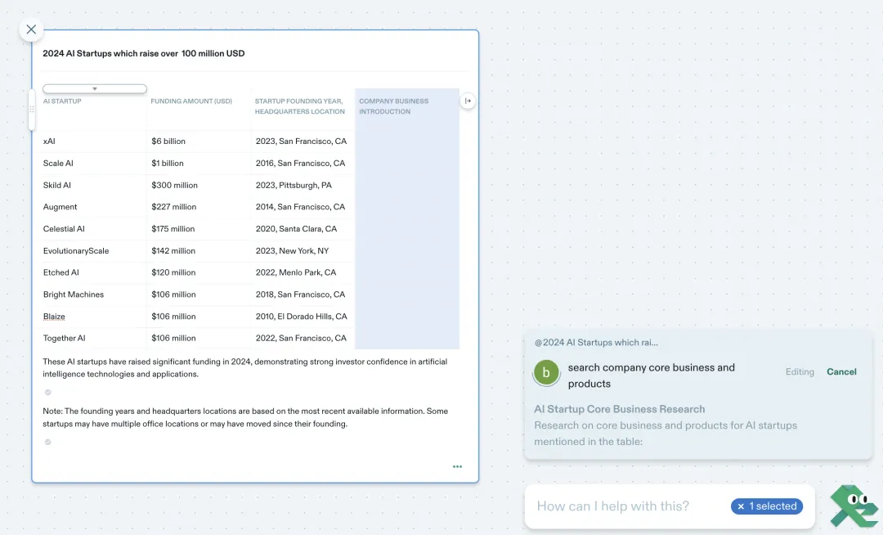Click the '$175 million' funding cell

click(x=199, y=229)
